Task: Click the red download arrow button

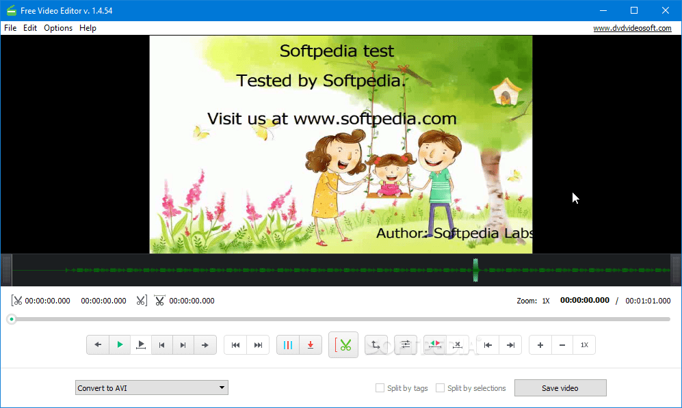Action: 311,345
